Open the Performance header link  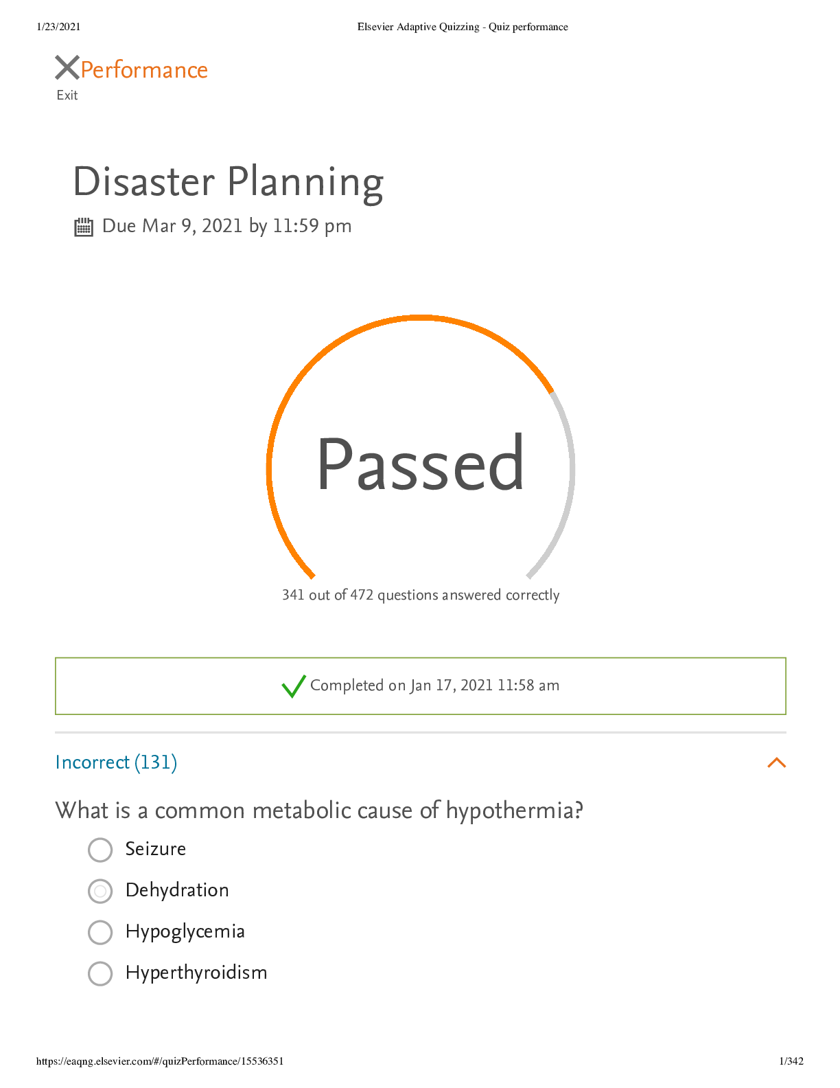(144, 70)
